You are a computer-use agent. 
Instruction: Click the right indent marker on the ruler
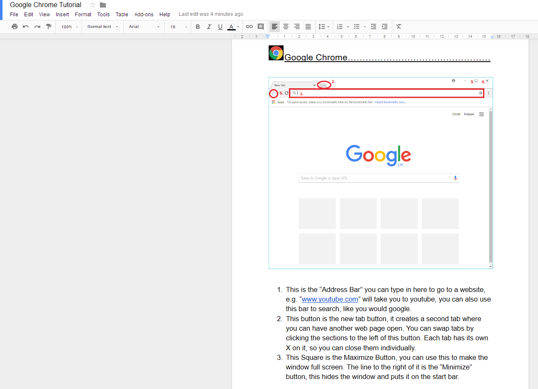coord(492,37)
